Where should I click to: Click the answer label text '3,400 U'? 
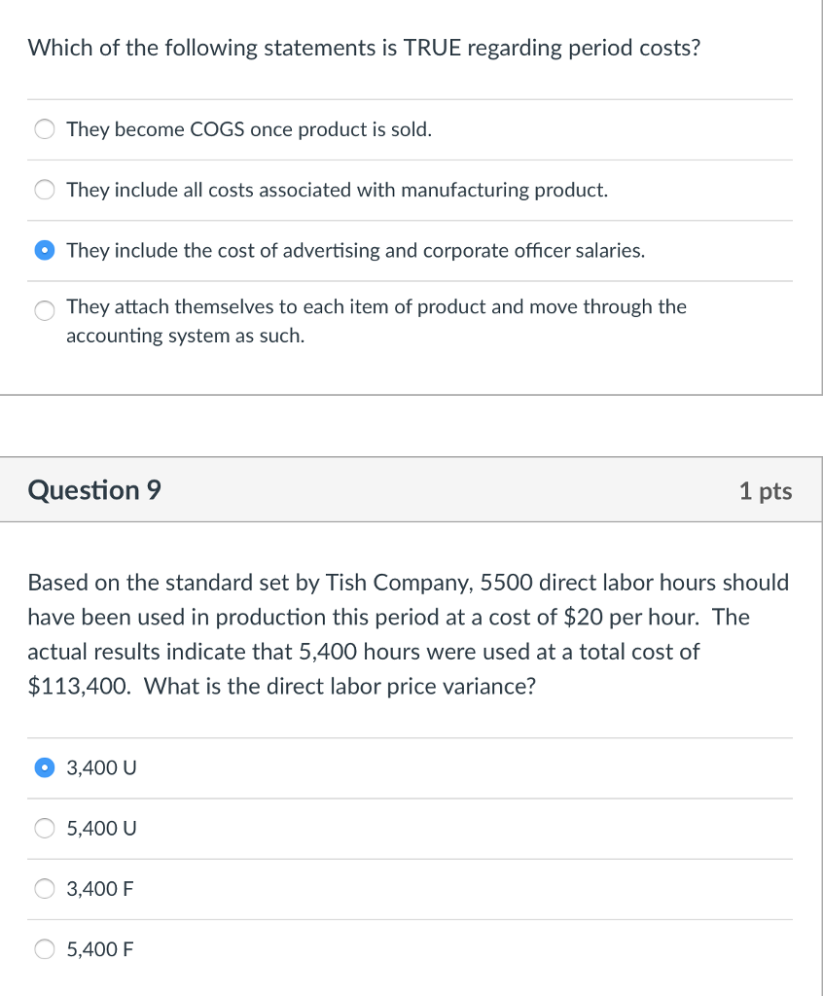99,767
